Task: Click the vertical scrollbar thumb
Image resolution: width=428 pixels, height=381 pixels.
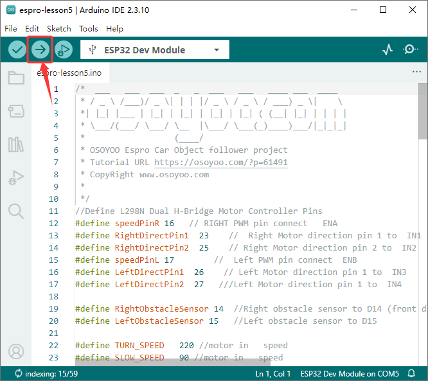Action: (423, 111)
